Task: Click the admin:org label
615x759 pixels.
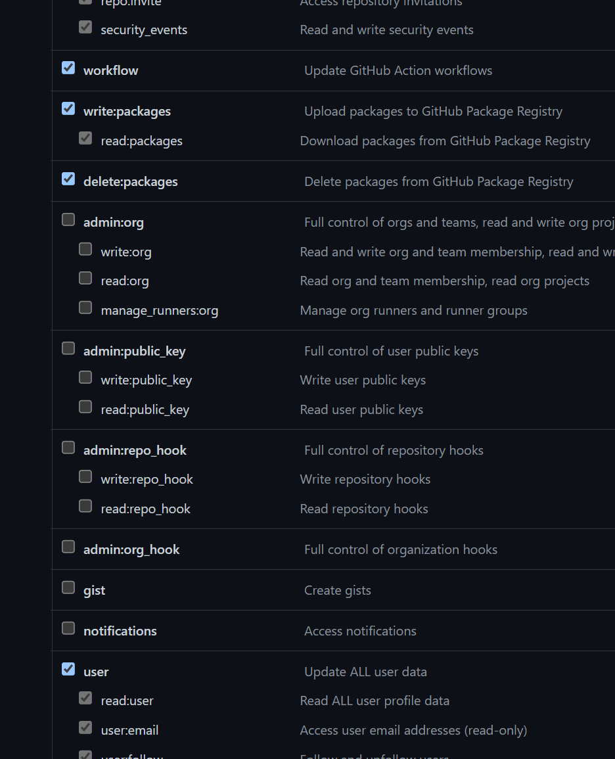Action: 113,223
